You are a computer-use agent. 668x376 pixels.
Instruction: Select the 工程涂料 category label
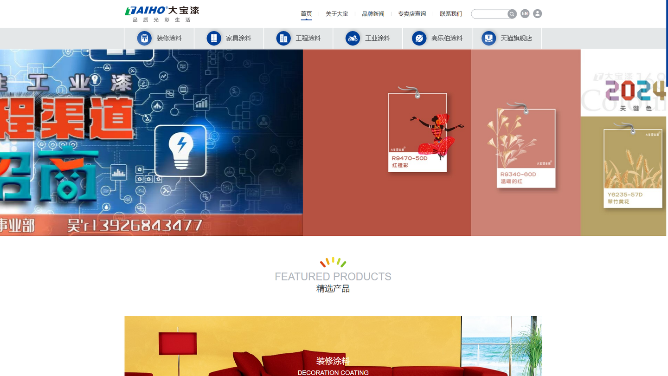[x=308, y=38]
